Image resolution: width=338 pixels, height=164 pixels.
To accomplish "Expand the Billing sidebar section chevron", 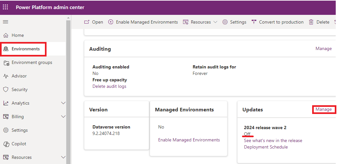I will tap(63, 117).
